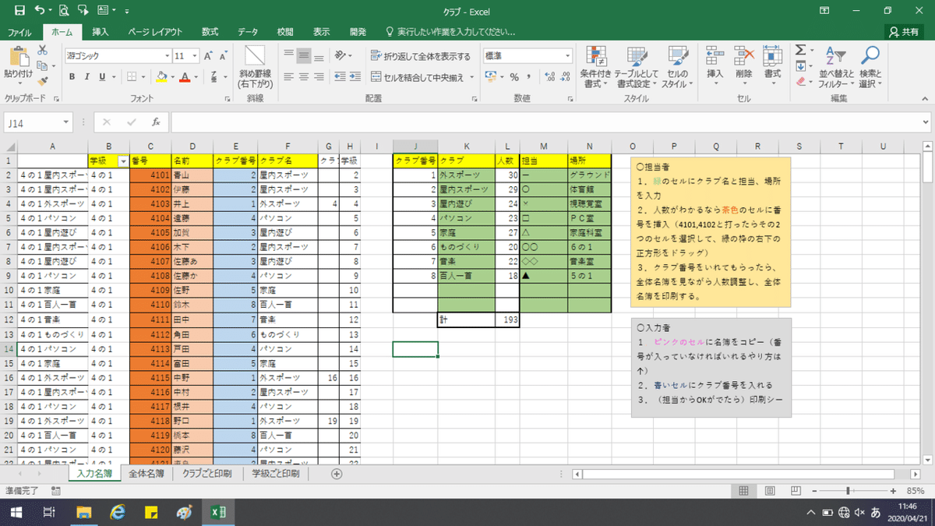The image size is (935, 526).
Task: Click the 折り返して全体を表示する button
Action: [420, 56]
